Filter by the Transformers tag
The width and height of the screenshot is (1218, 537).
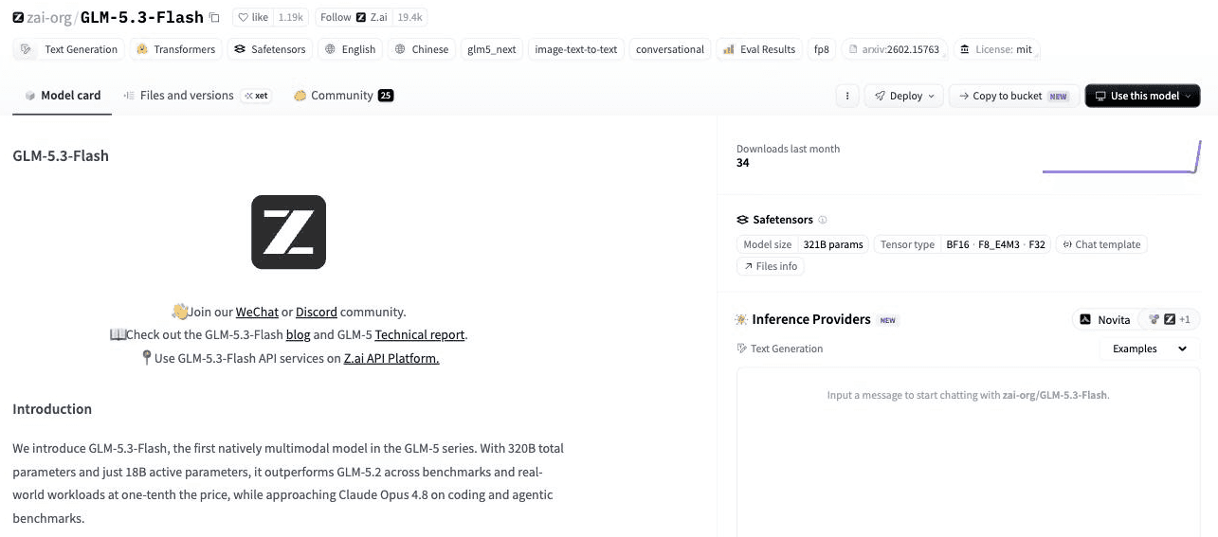pyautogui.click(x=175, y=49)
